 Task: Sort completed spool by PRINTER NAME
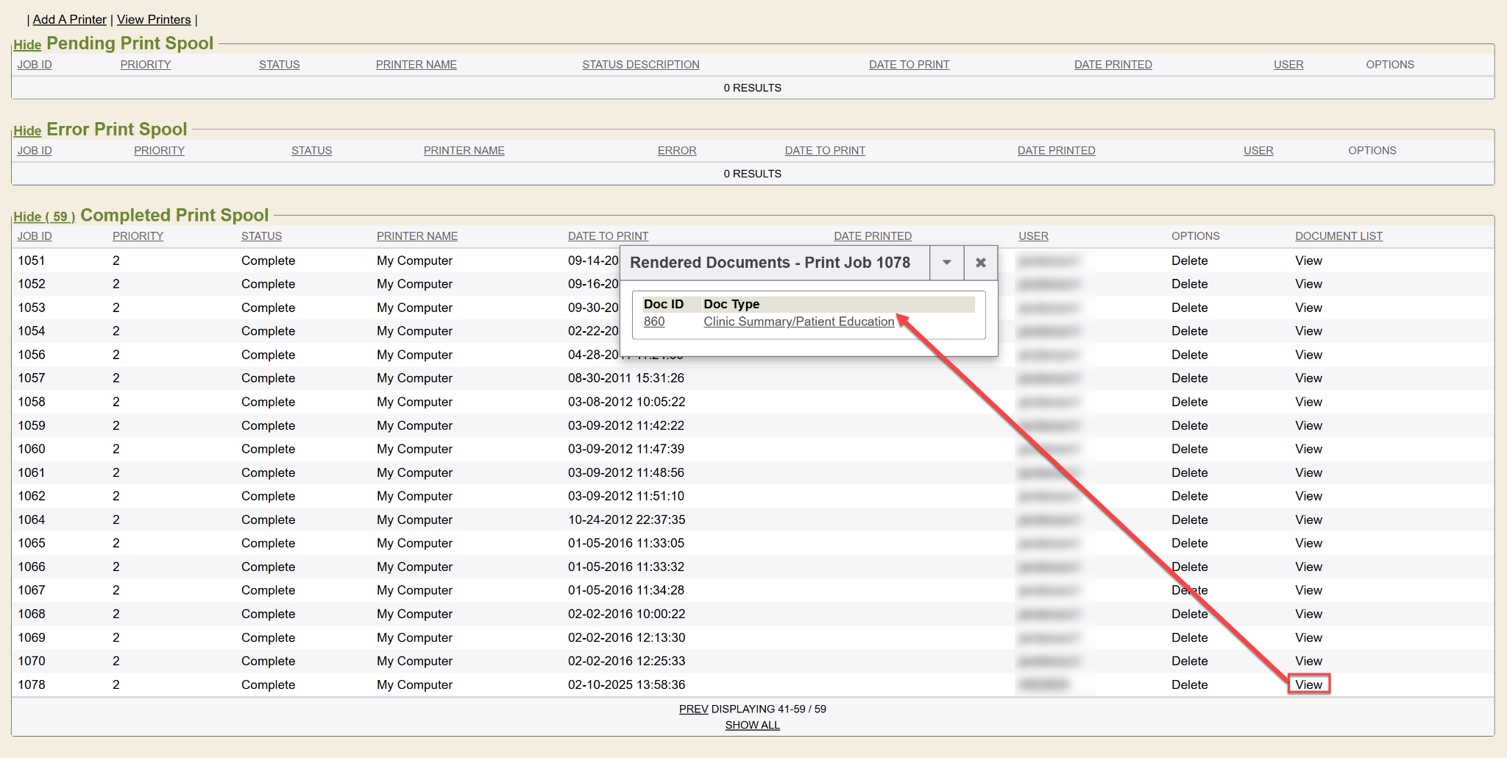(x=416, y=236)
